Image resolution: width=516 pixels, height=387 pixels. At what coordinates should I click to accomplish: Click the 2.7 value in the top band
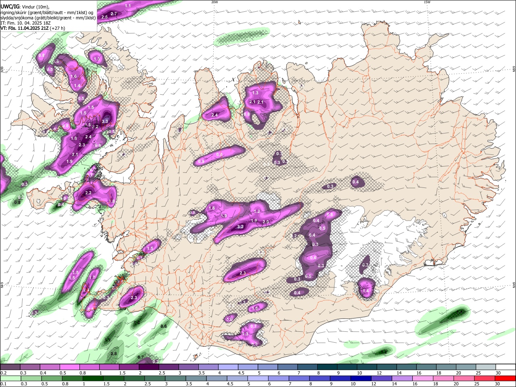click(x=114, y=14)
